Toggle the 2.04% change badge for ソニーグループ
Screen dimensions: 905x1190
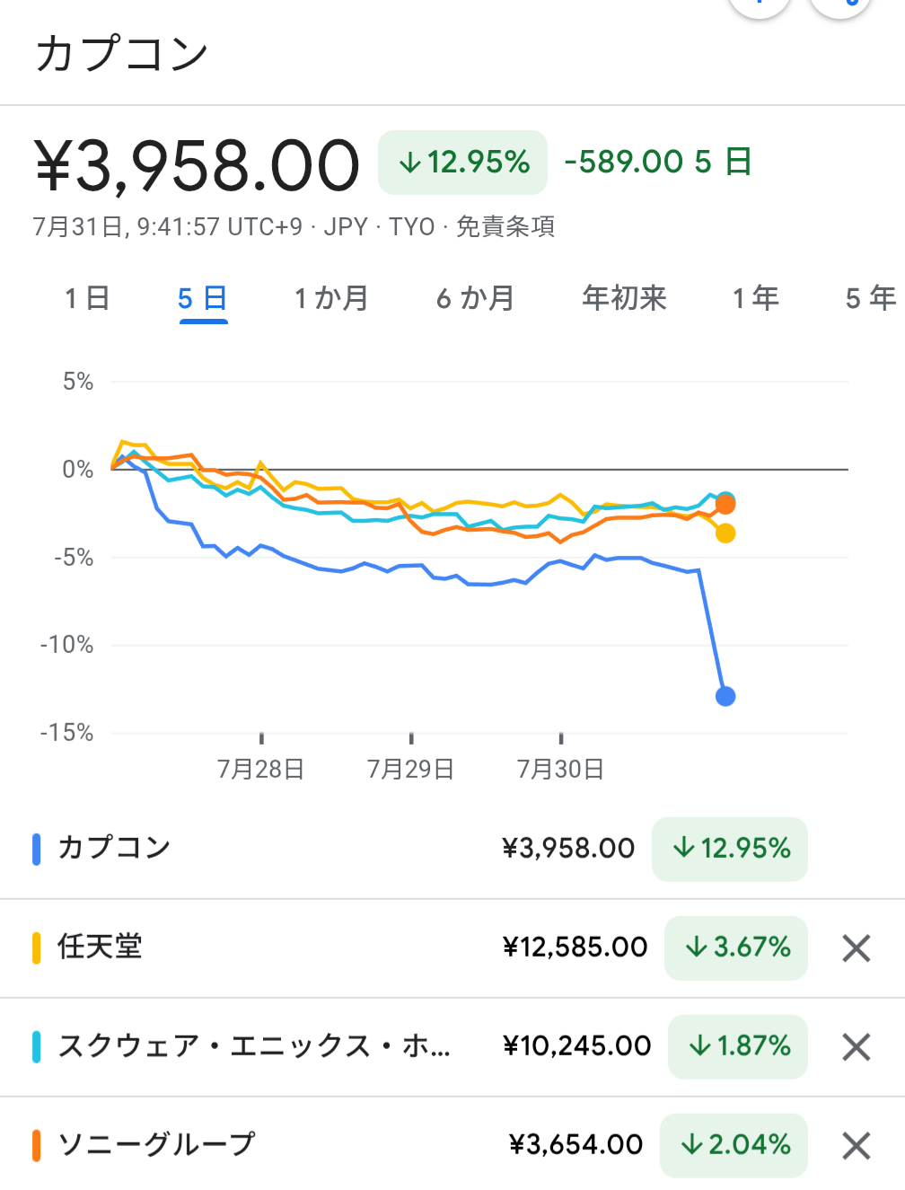pos(734,1145)
